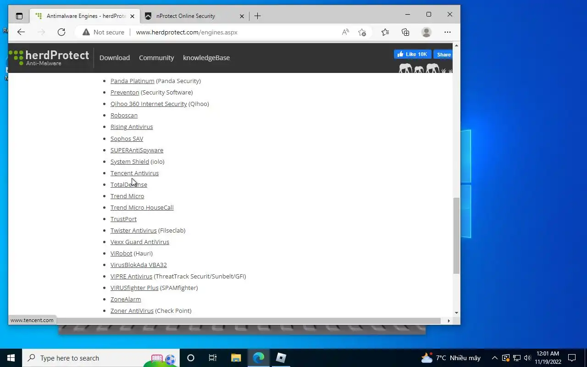Show hidden system tray icons

pyautogui.click(x=494, y=358)
